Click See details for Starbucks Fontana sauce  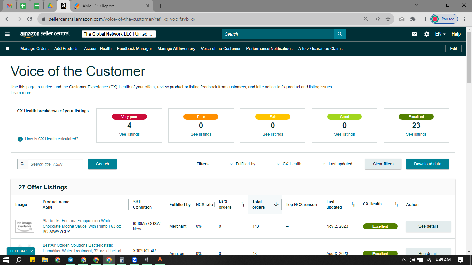pyautogui.click(x=428, y=226)
